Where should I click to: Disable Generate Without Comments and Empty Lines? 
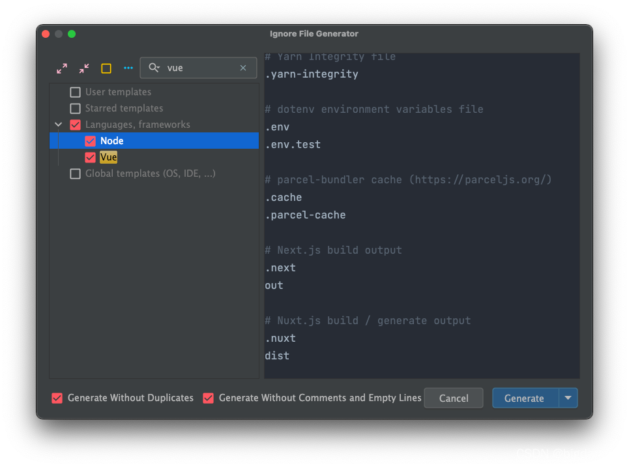point(208,398)
